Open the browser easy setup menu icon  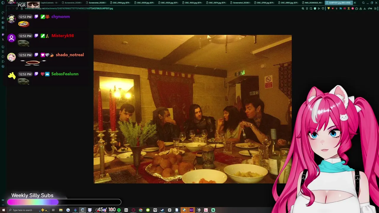[x=375, y=9]
